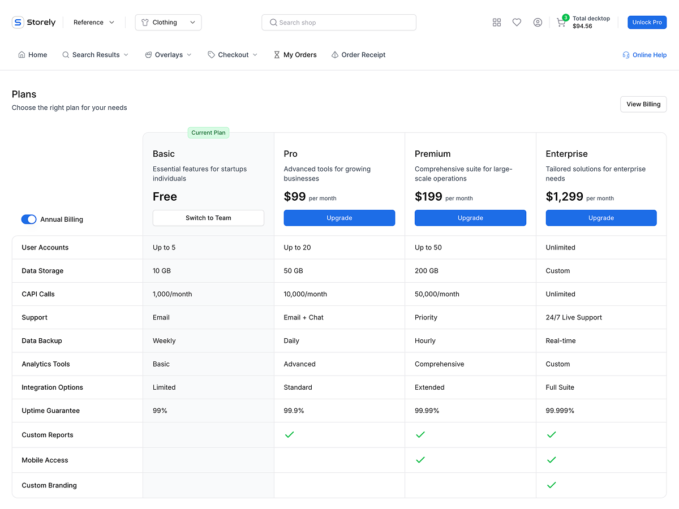Open the Reference dropdown
Screen dimensions: 679x509
click(x=93, y=22)
